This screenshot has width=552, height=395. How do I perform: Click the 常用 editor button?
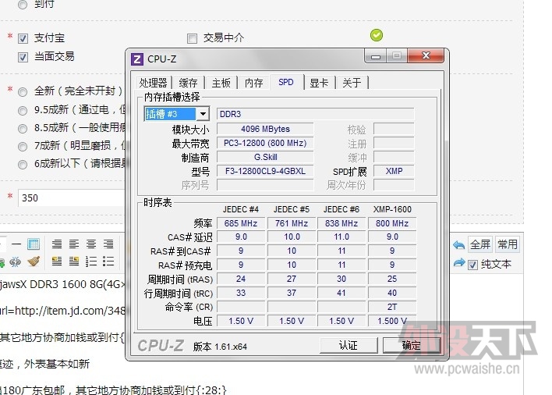(508, 244)
